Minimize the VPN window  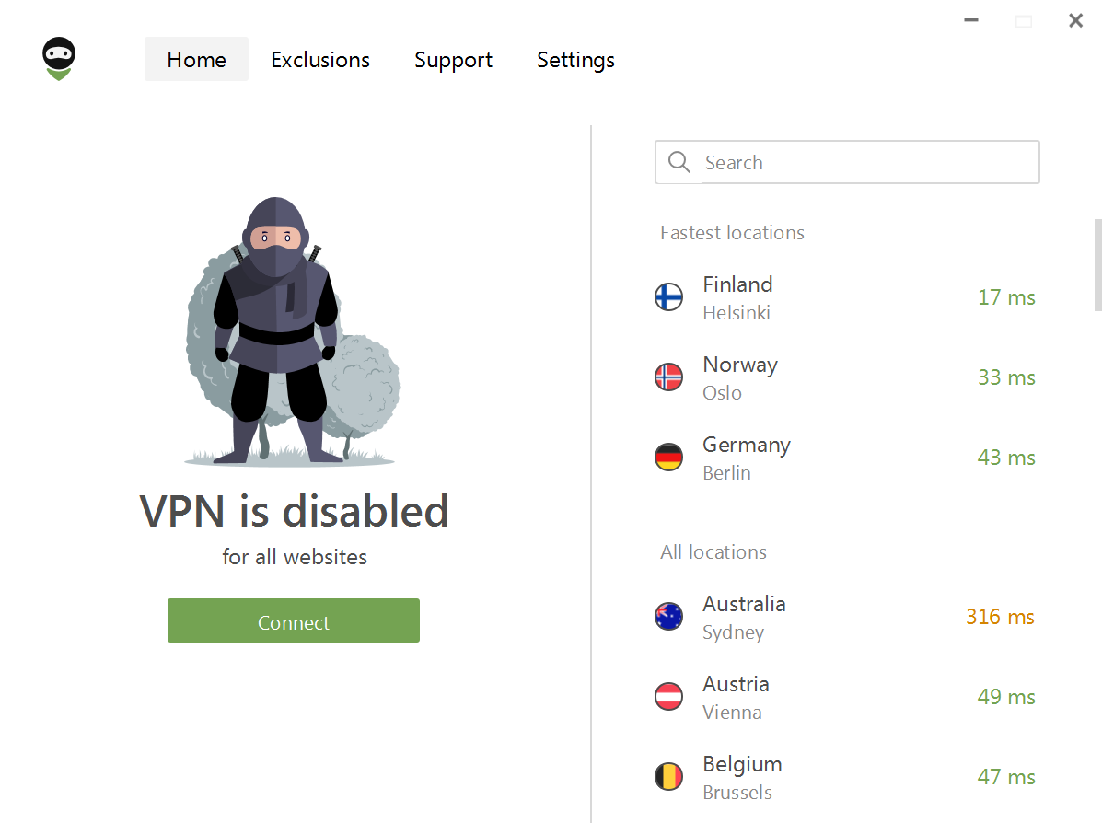pos(971,20)
